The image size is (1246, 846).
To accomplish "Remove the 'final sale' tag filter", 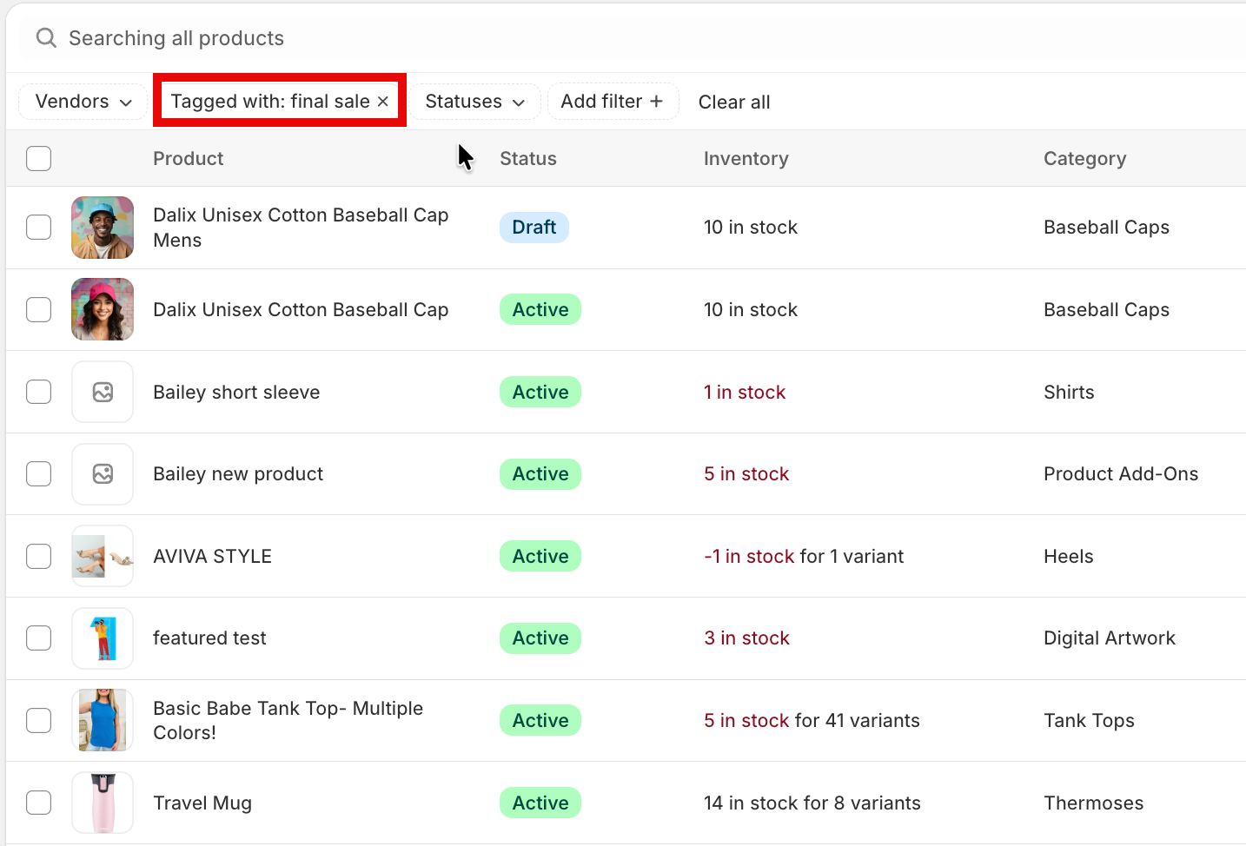I will click(x=383, y=102).
